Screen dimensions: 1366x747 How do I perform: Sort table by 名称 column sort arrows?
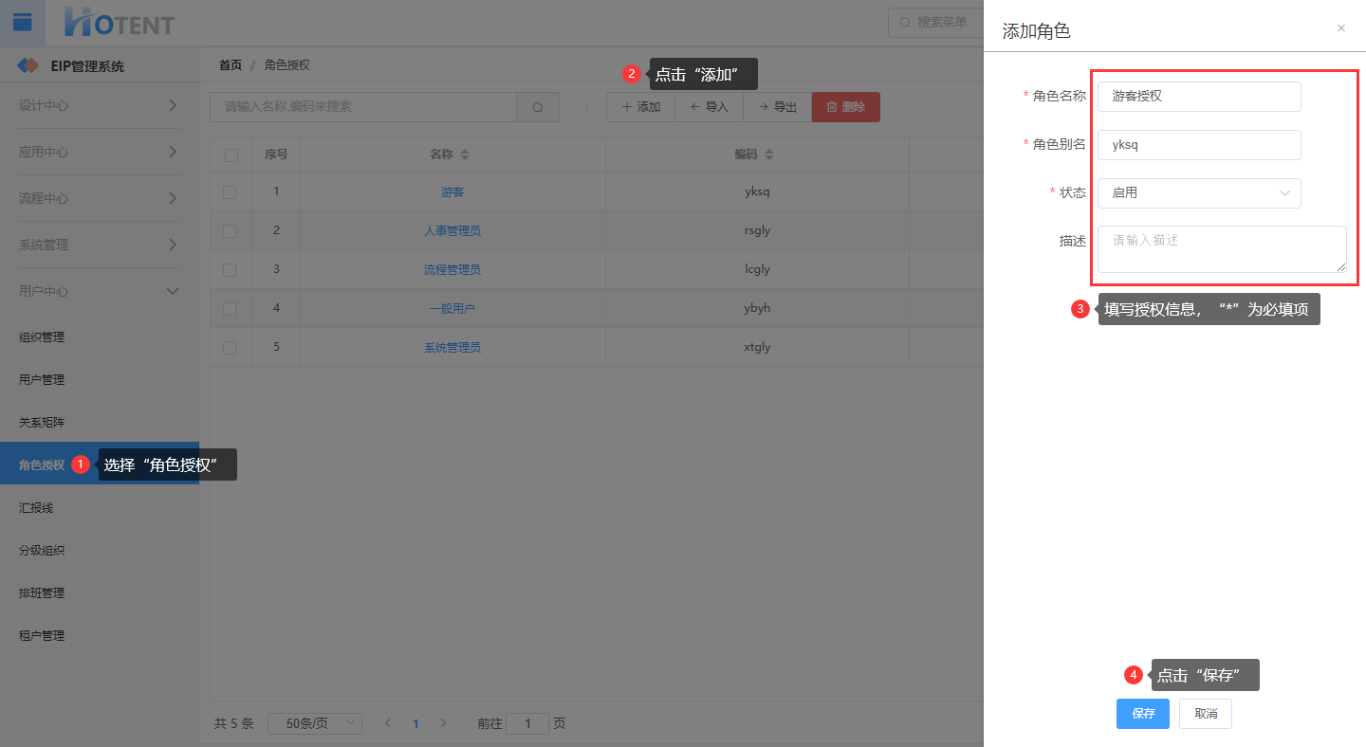pyautogui.click(x=465, y=155)
